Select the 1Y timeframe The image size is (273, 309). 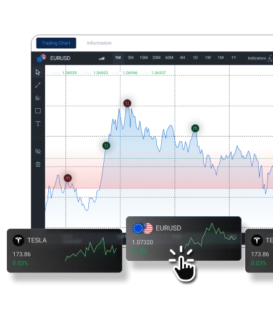[x=233, y=57]
